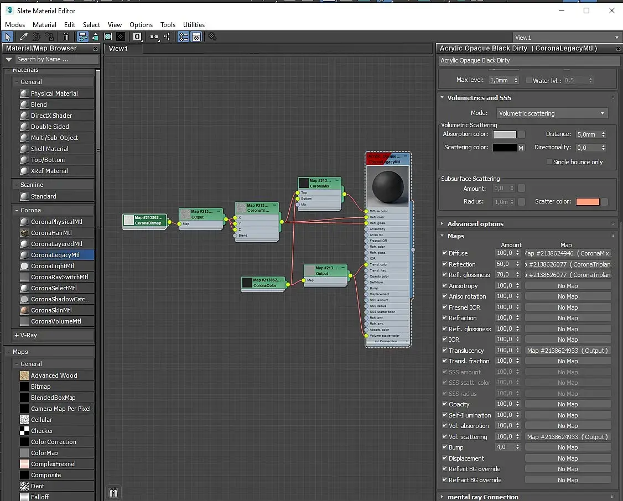Close the Material/Map Browser panel
Screen dimensions: 623x501
(95, 49)
